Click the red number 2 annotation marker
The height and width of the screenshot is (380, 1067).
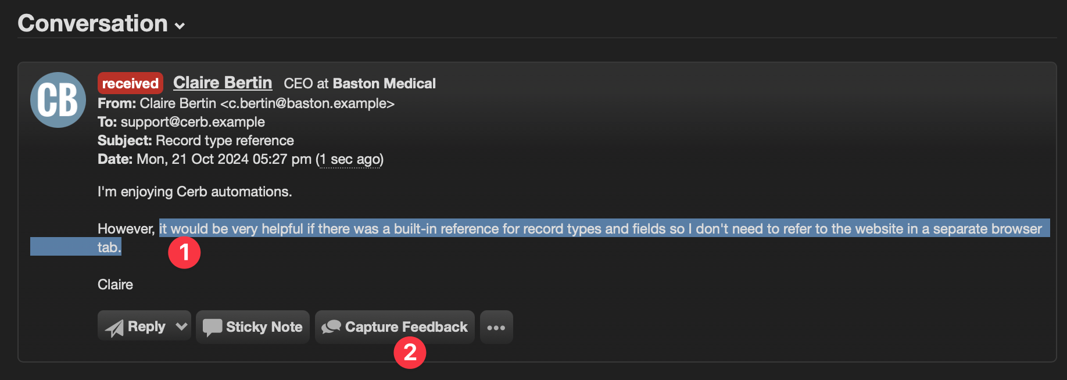tap(410, 353)
